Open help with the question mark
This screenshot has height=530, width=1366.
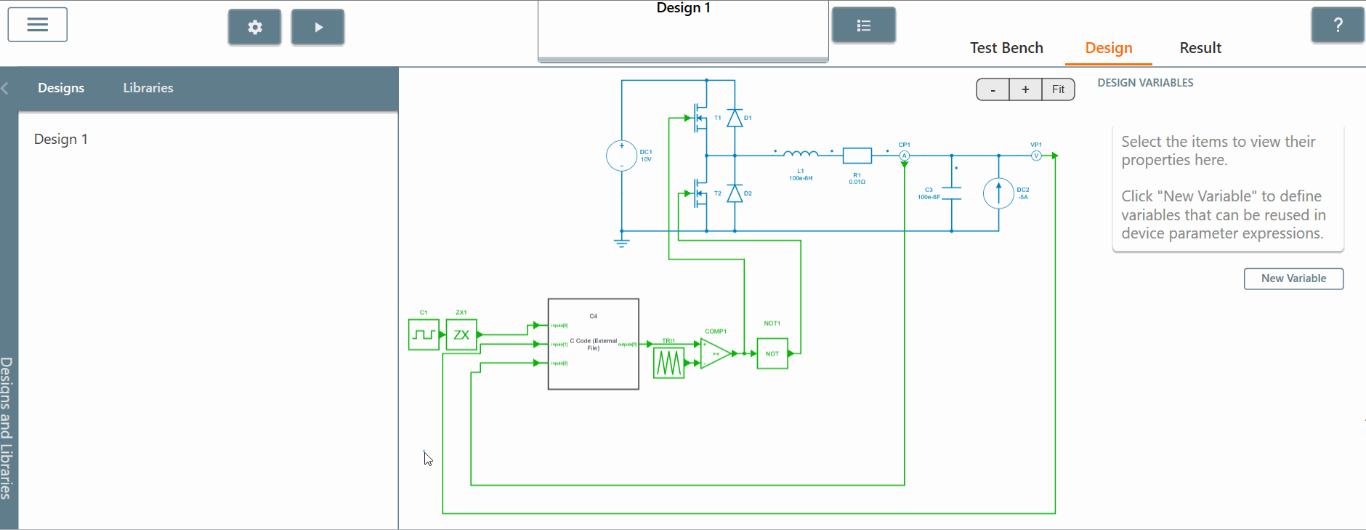tap(1338, 25)
